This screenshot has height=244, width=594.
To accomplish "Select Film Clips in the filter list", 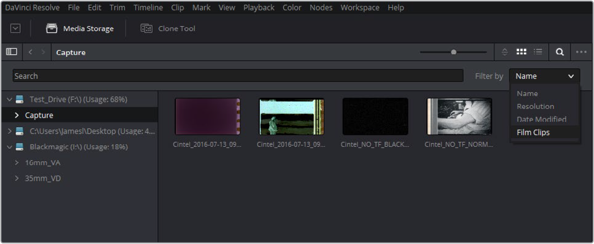I will pyautogui.click(x=533, y=133).
